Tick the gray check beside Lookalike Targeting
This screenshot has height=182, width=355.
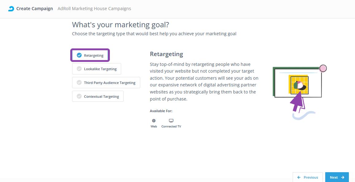(x=79, y=69)
